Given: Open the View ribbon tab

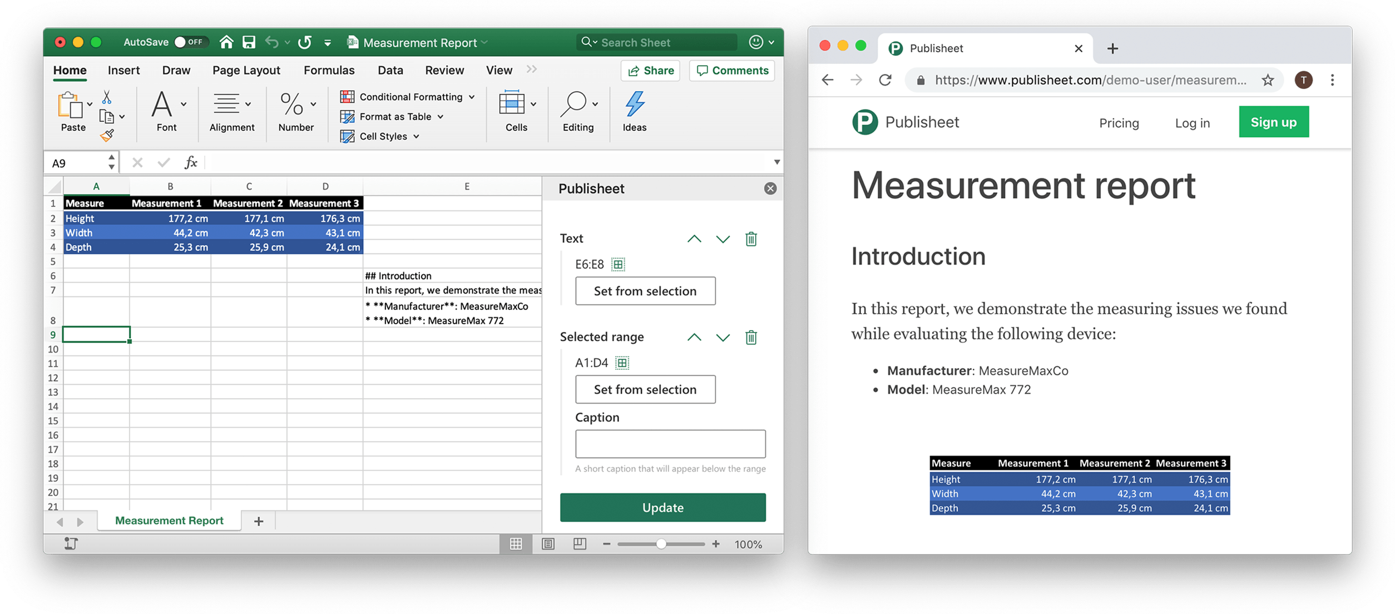Looking at the screenshot, I should tap(498, 70).
